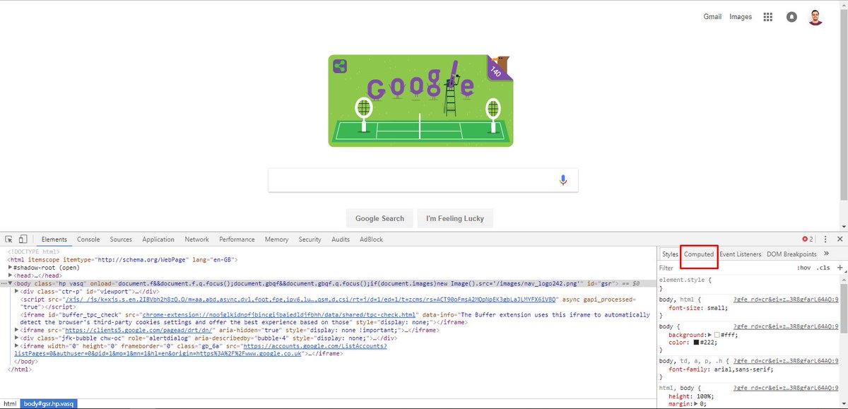Open the AdBlock tab in DevTools
The height and width of the screenshot is (409, 848).
pyautogui.click(x=371, y=239)
